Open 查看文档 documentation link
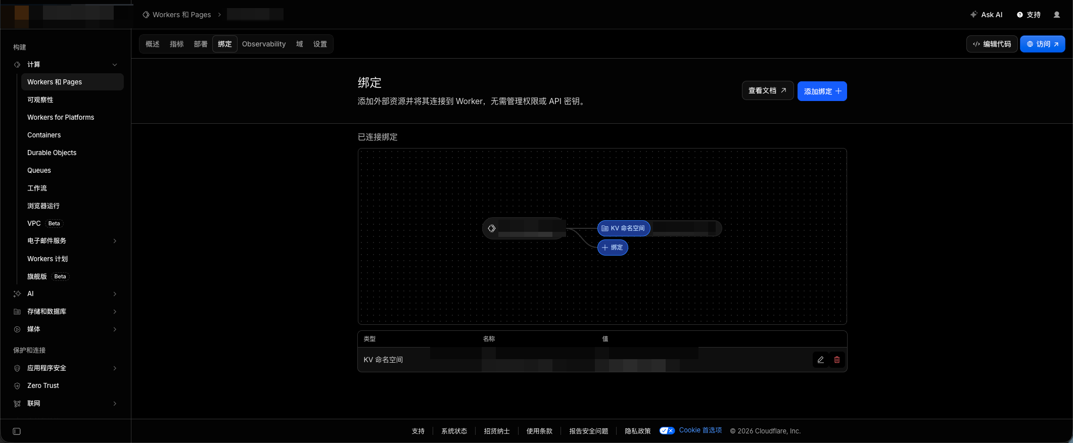This screenshot has height=443, width=1073. coord(767,90)
